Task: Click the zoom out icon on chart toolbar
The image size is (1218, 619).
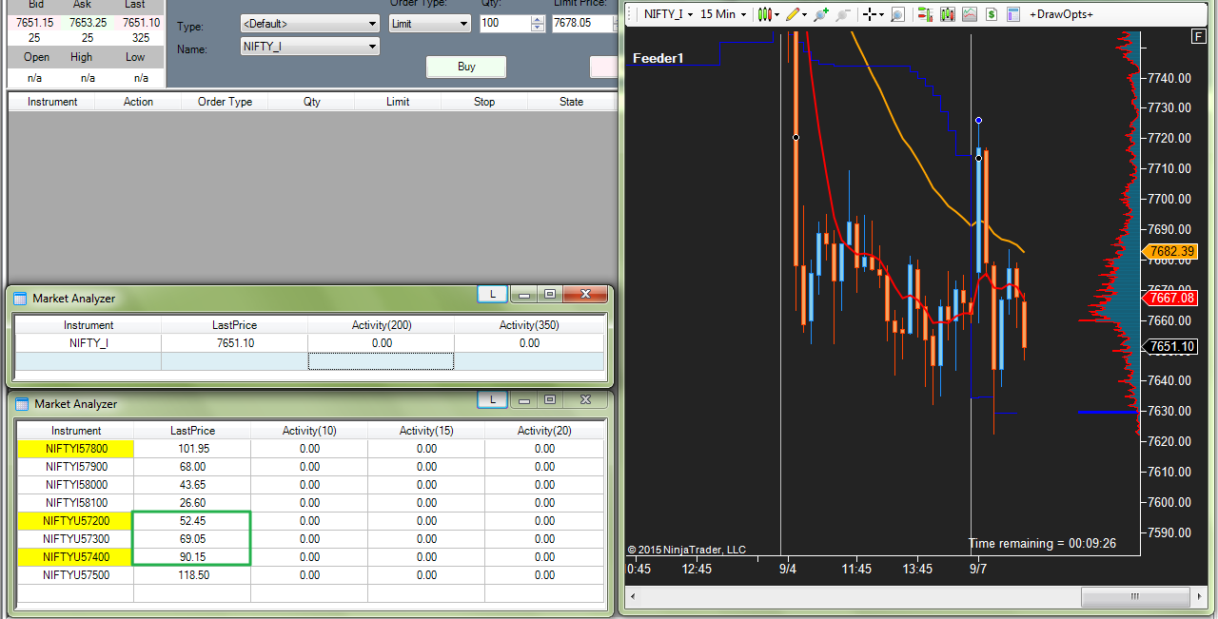Action: pos(842,14)
